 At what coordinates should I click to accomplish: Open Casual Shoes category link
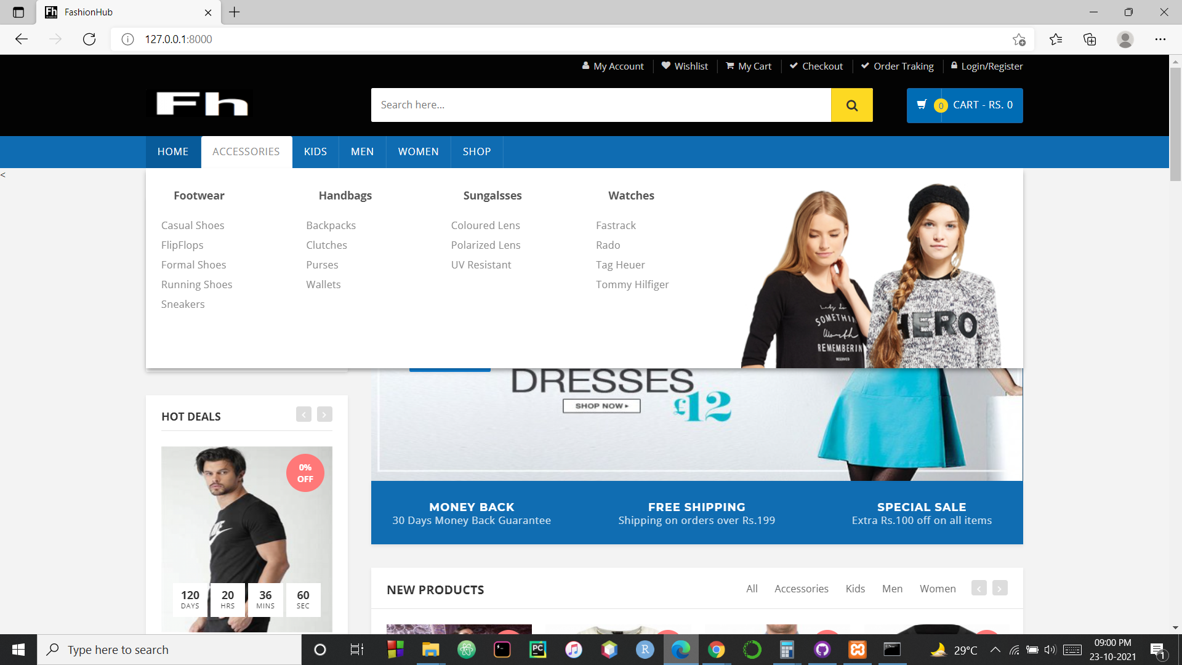click(x=193, y=225)
